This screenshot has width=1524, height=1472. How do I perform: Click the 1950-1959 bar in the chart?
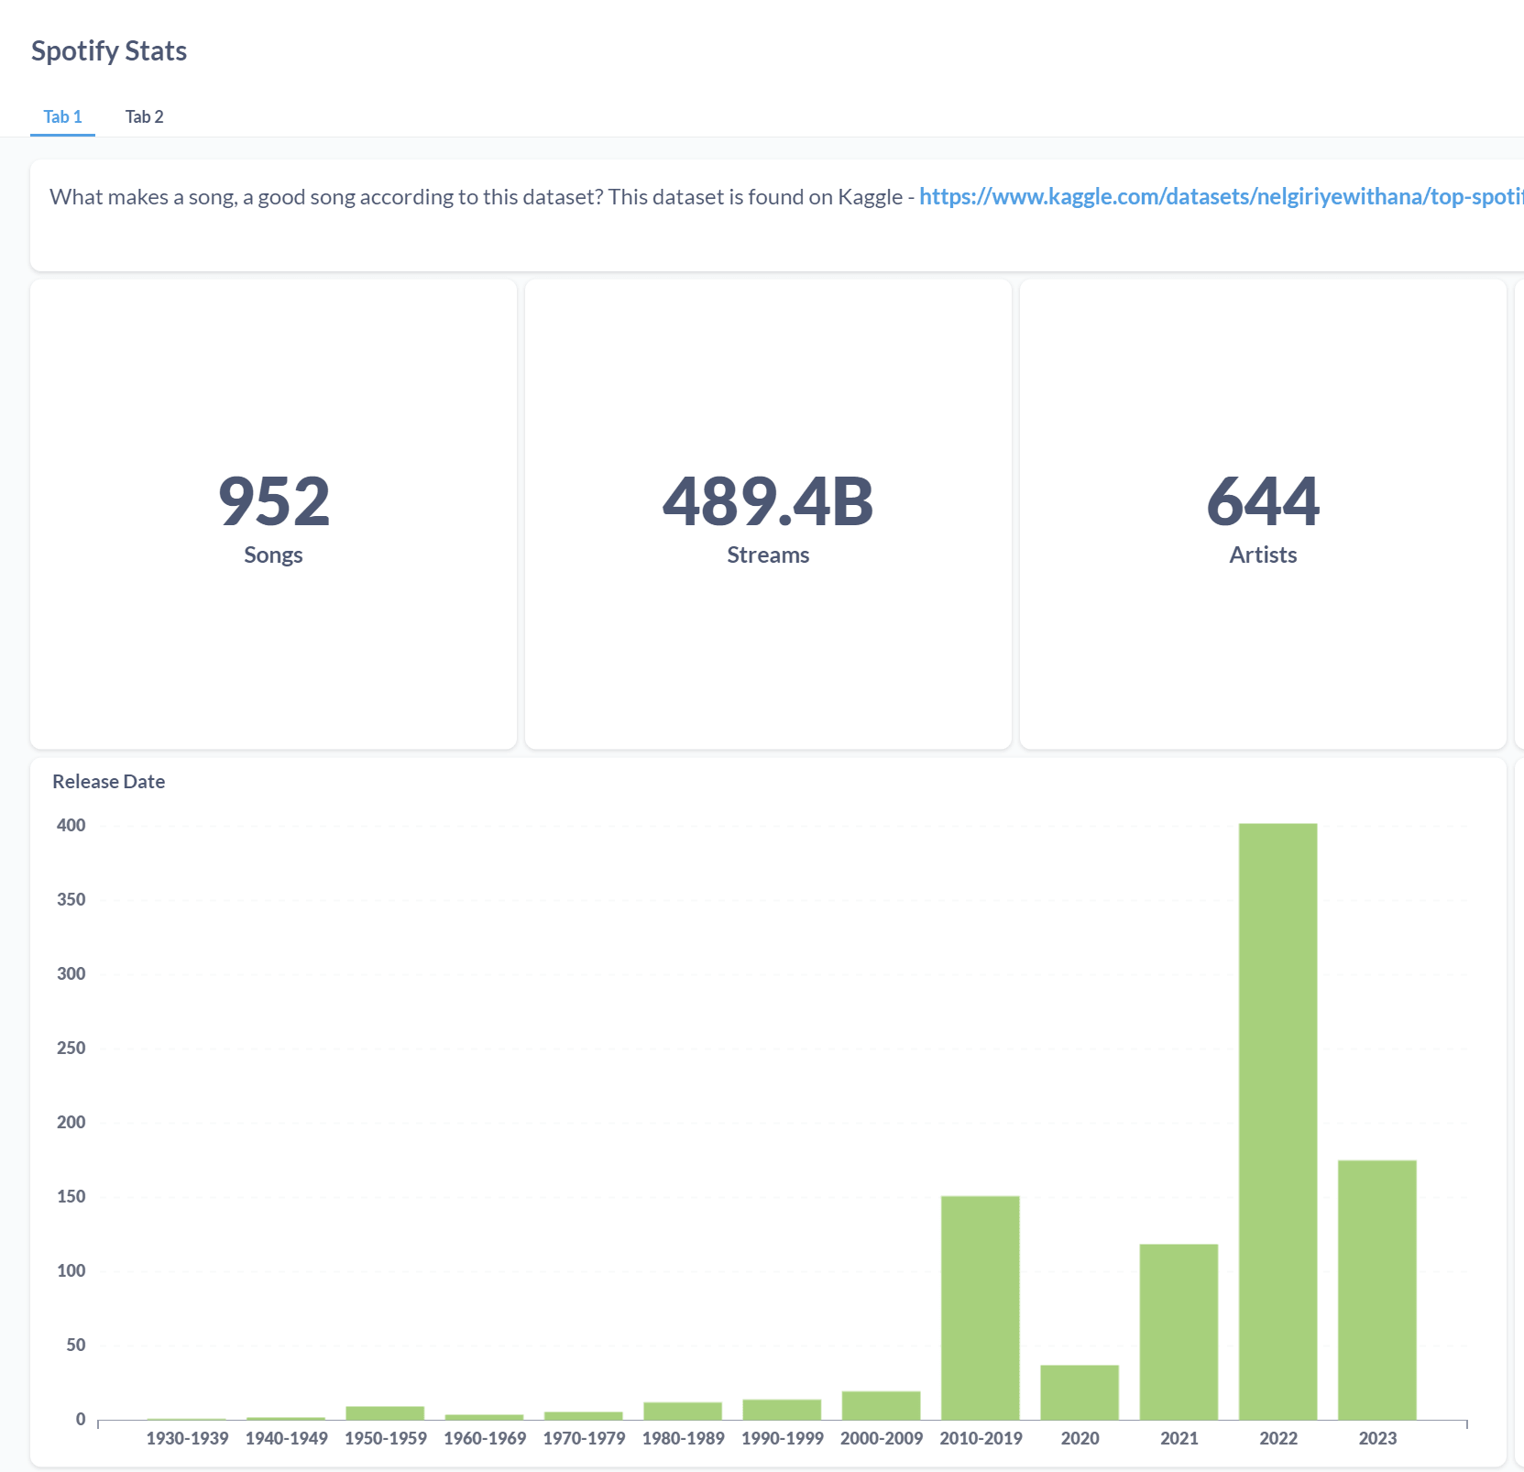385,1412
